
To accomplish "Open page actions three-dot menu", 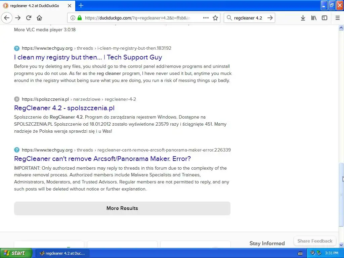I will tap(206, 18).
